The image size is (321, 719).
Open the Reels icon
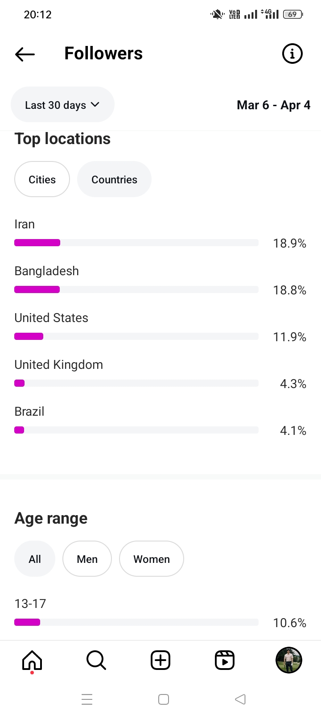[x=225, y=660]
